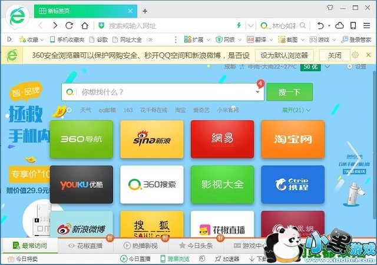Viewport: 377px width, 265px height.
Task: Click 跨屏浏览 in status bar
Action: (x=175, y=259)
